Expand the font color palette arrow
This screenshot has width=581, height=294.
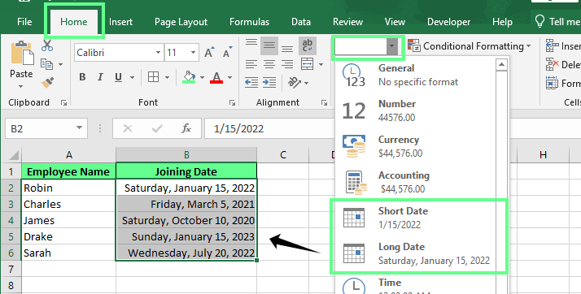coord(229,77)
